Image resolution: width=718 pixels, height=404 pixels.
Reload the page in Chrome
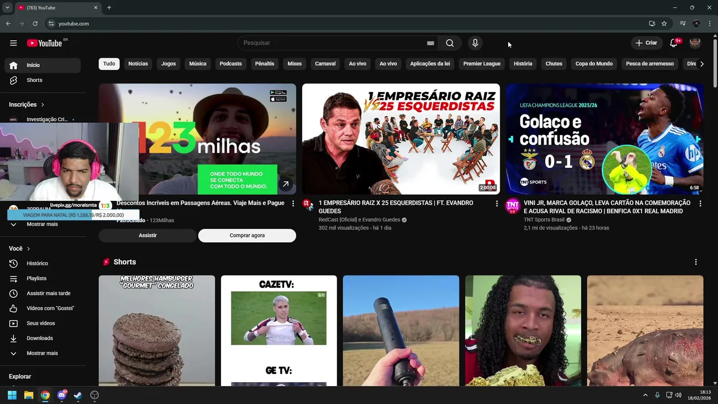coord(35,24)
